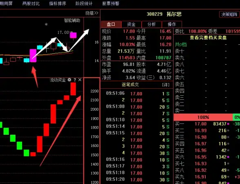Select the trade row at 09:51:20

click(137, 180)
